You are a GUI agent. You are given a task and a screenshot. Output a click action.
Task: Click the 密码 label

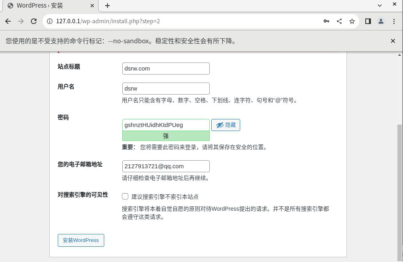tap(63, 118)
